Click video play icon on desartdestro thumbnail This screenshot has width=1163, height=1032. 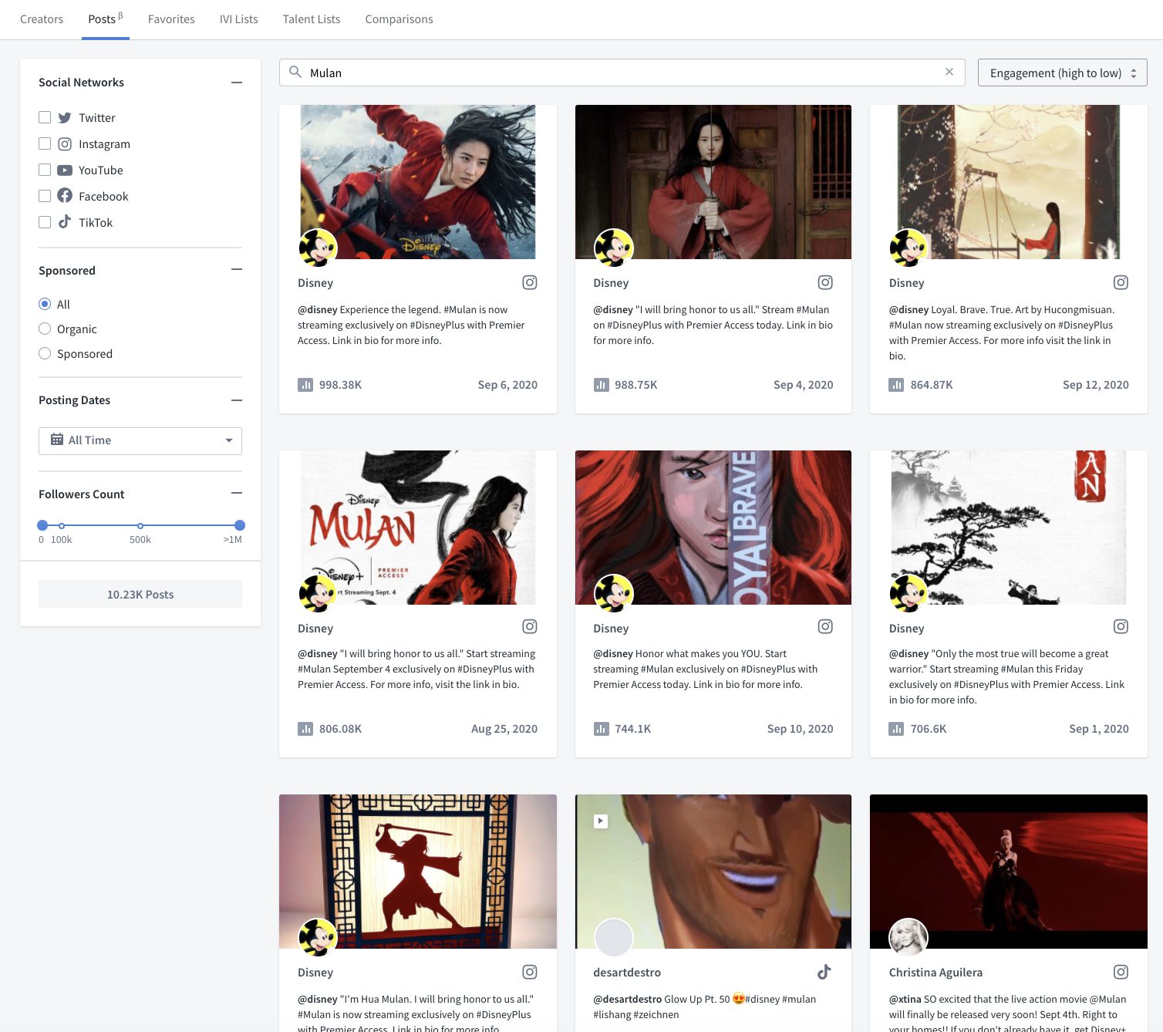(x=601, y=821)
